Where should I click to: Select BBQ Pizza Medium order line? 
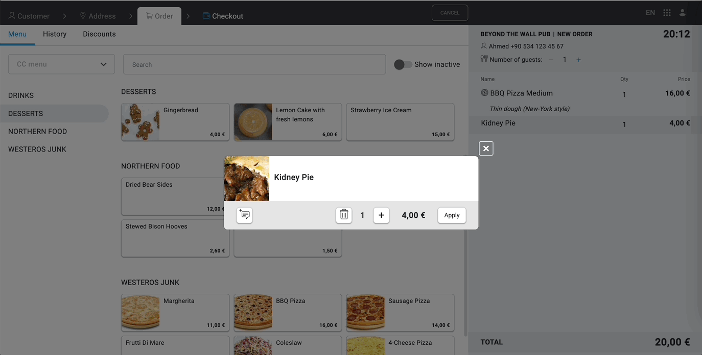(x=521, y=93)
